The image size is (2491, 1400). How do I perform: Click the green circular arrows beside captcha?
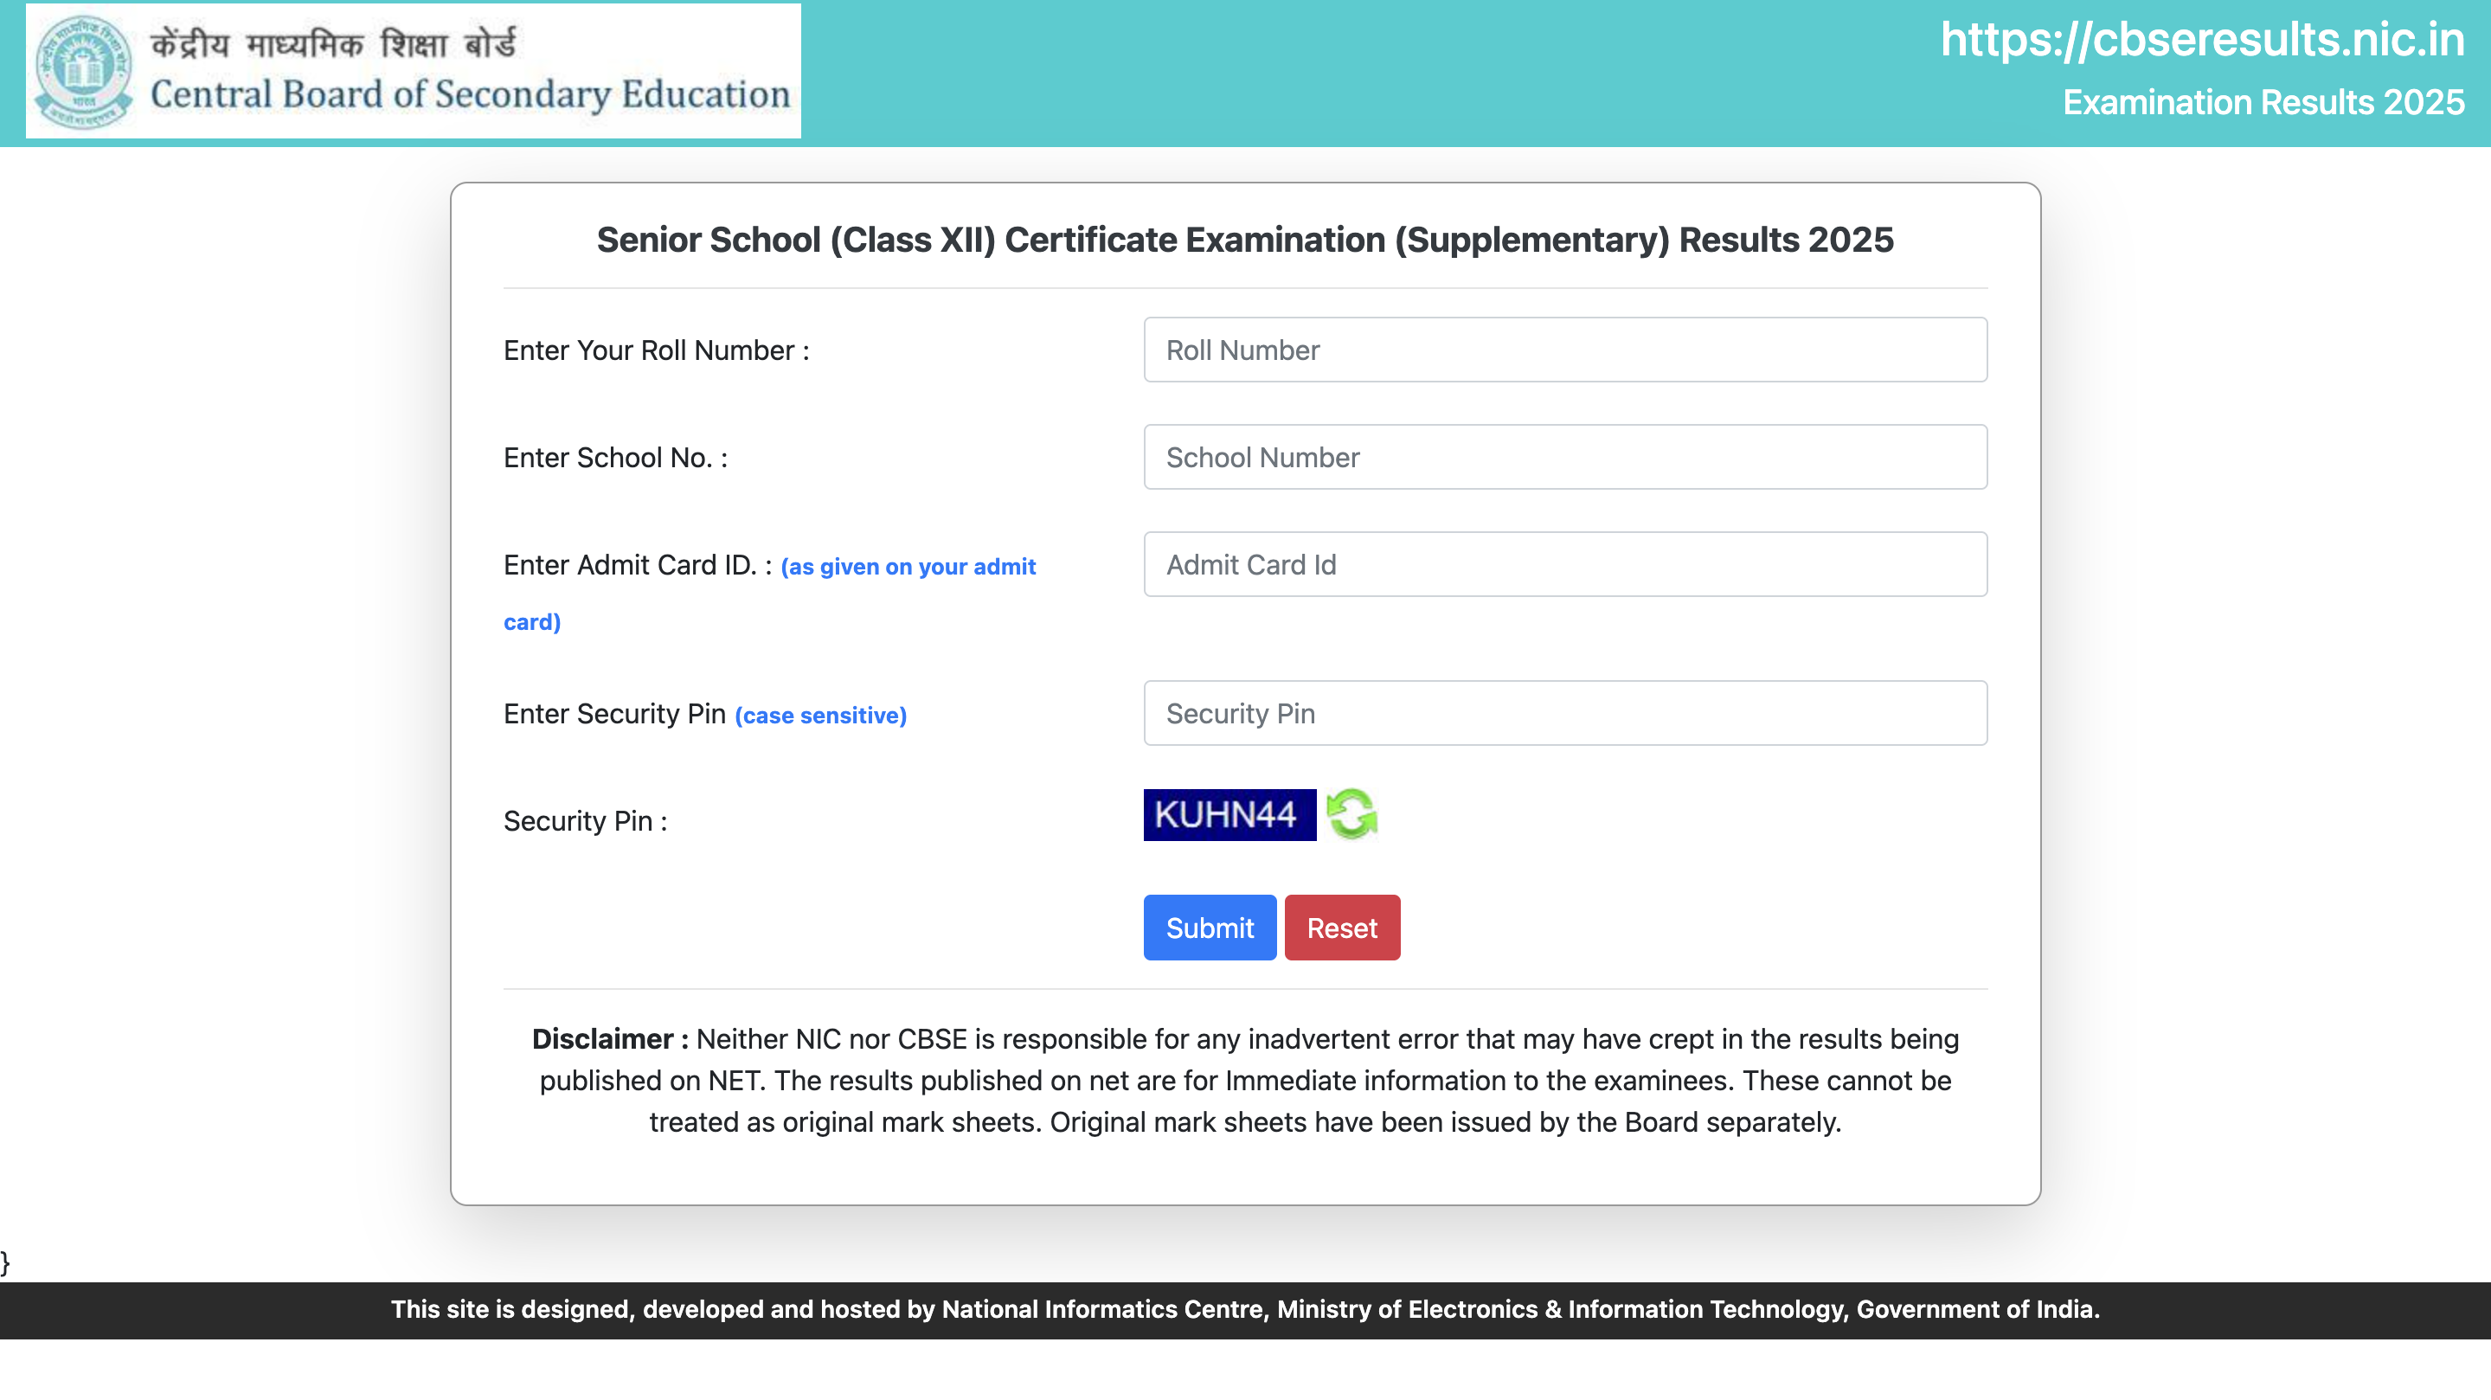(x=1351, y=815)
